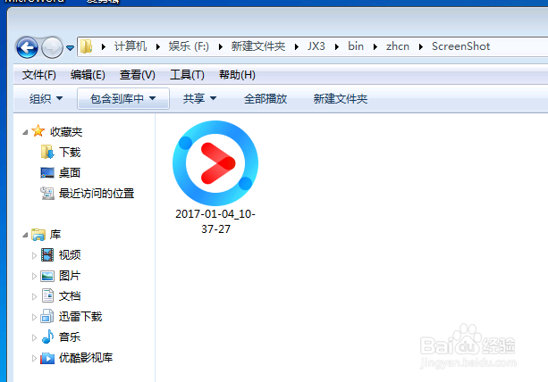
Task: Select 计算机 in the address path
Action: pos(131,46)
